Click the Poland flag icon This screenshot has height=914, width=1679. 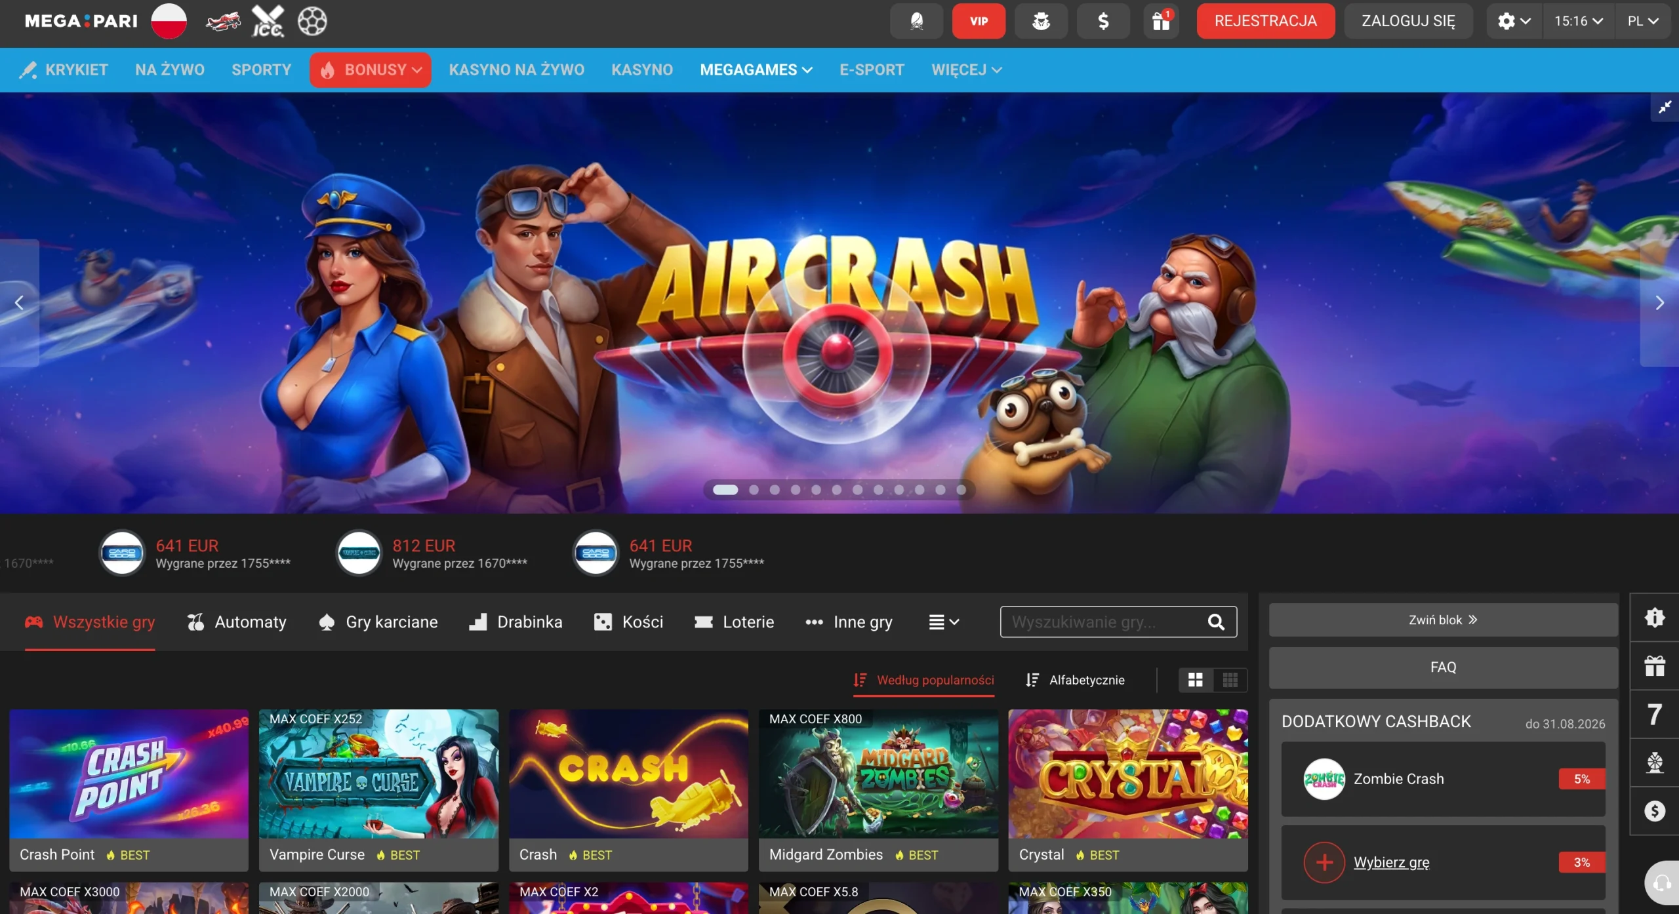click(x=169, y=21)
